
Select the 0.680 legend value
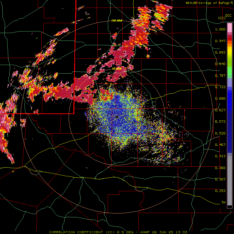point(220,99)
